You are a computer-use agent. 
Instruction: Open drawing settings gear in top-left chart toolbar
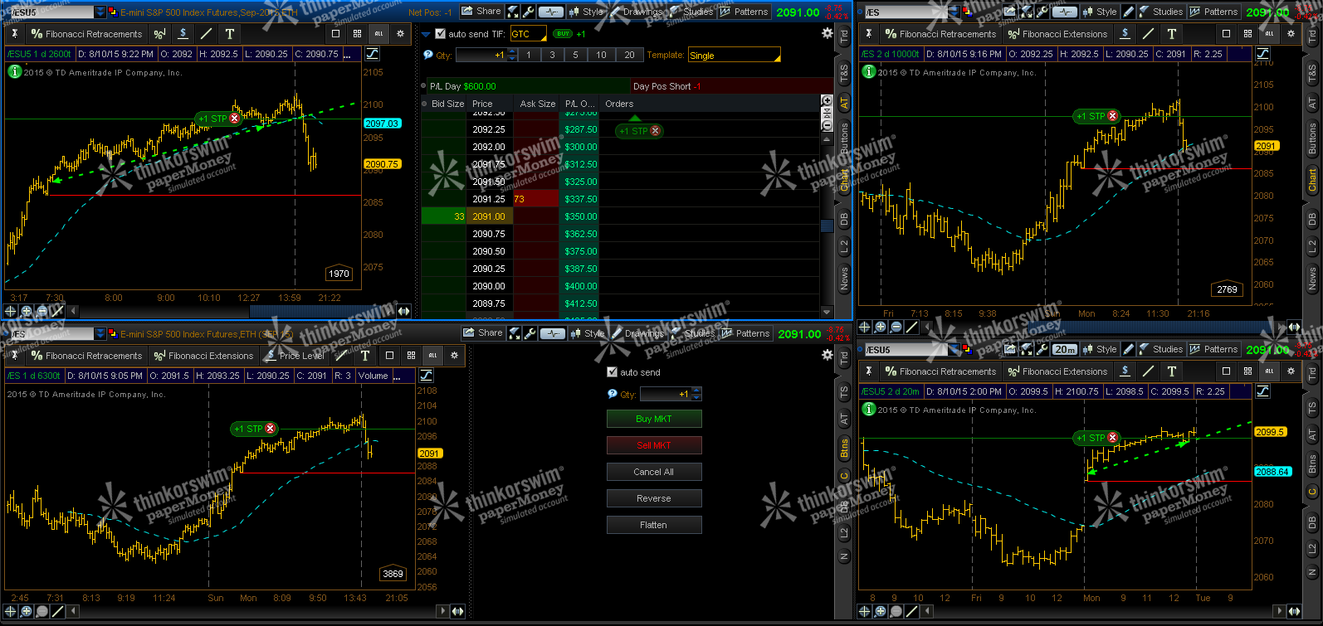pyautogui.click(x=400, y=34)
